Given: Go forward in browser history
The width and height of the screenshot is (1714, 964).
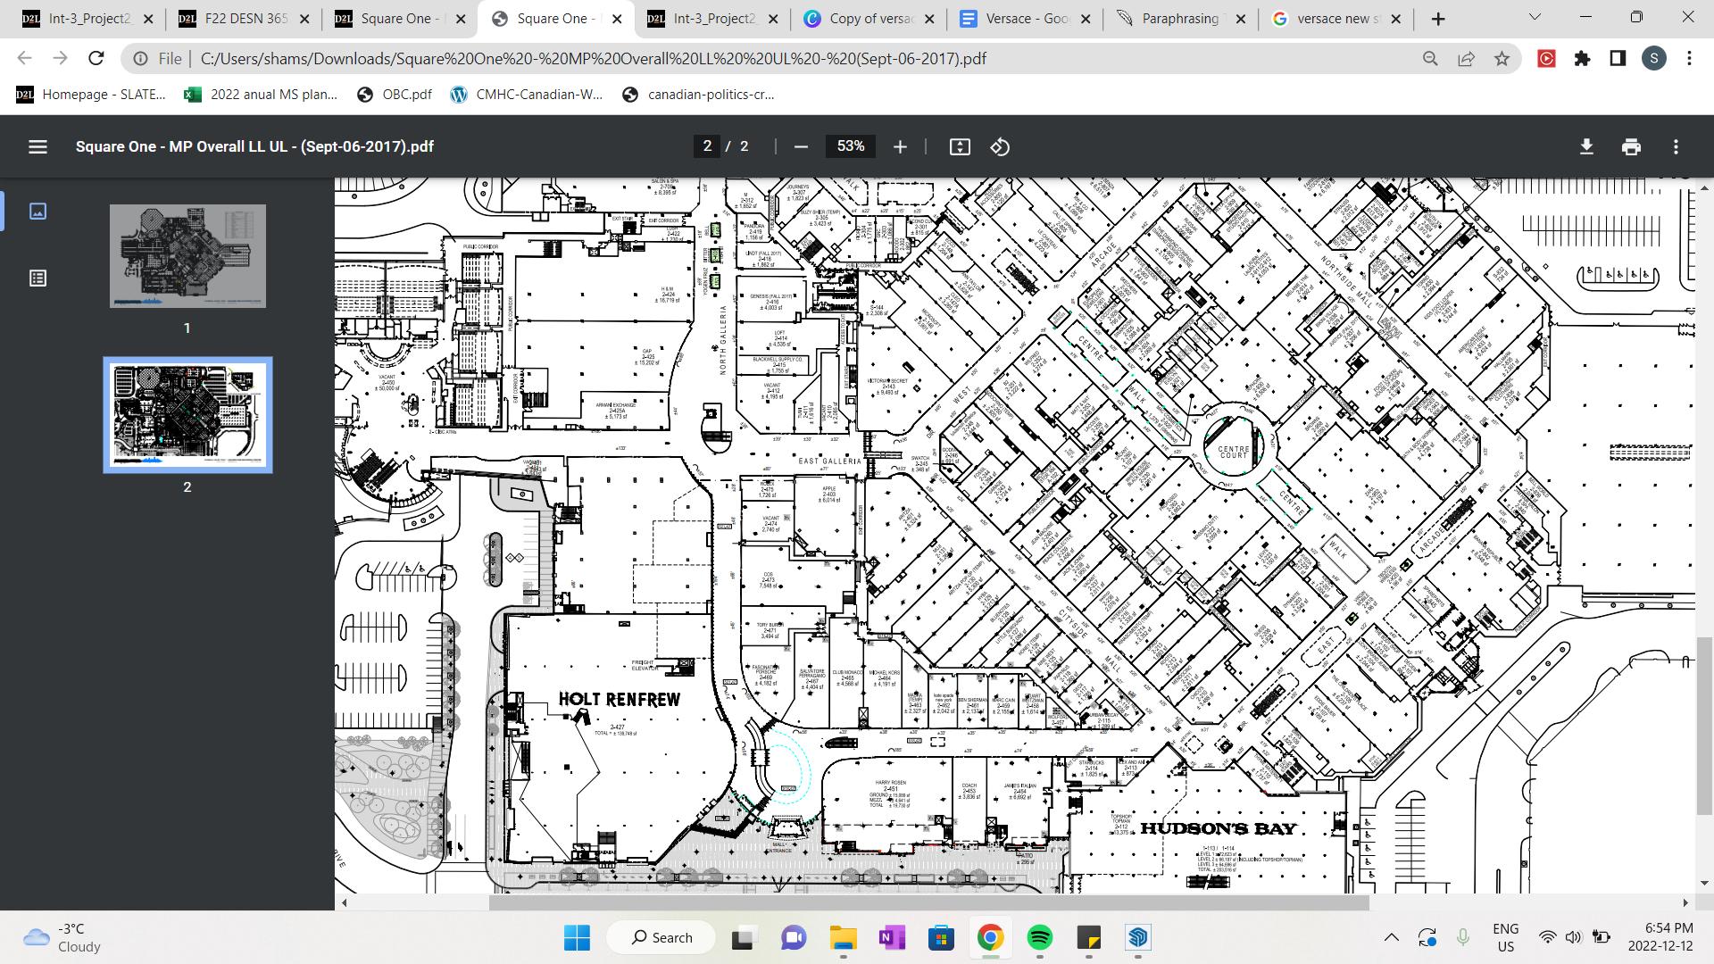Looking at the screenshot, I should pyautogui.click(x=60, y=58).
